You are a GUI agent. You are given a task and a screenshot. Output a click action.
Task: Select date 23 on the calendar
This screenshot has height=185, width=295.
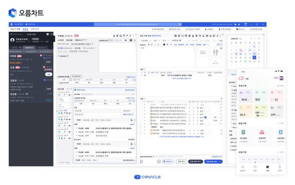pos(254,57)
